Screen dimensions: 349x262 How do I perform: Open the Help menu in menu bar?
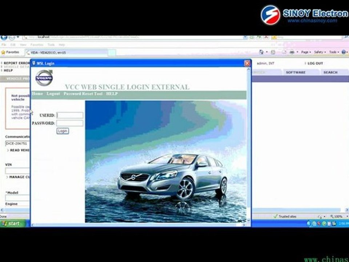pyautogui.click(x=62, y=45)
